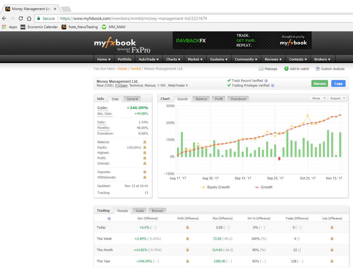Click the PAYBACKFX banner advertisement

coord(242,40)
